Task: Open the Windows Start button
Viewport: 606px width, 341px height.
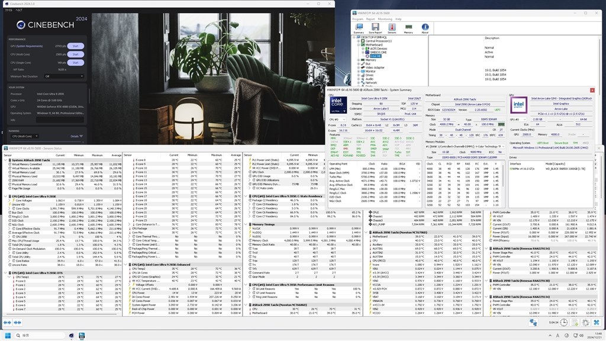Action: pos(7,335)
